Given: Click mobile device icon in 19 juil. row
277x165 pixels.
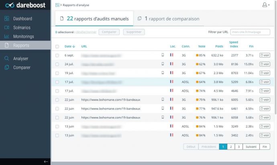Looking at the screenshot, I should pos(163,72).
